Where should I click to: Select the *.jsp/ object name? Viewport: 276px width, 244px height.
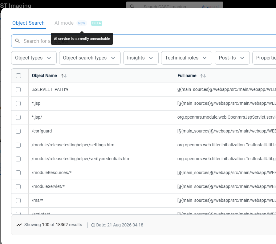[x=37, y=117]
